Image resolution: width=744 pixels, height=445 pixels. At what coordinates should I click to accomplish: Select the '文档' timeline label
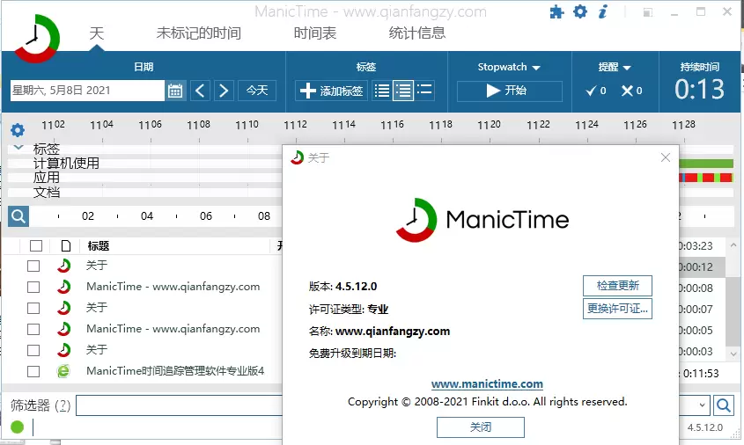[47, 192]
